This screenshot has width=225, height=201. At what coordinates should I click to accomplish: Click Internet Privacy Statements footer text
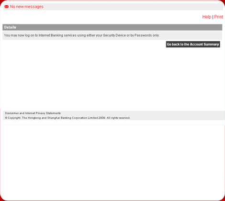coord(43,113)
